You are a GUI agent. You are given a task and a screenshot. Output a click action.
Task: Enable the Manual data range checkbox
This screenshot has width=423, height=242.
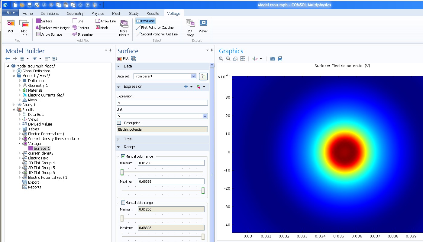(123, 203)
